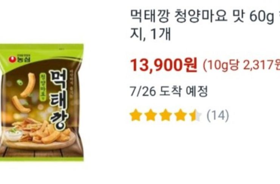Select the third rating star
280x184 pixels.
tap(166, 115)
